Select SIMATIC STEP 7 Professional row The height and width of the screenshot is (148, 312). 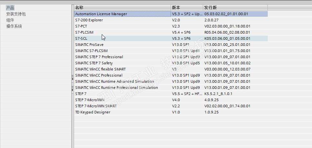(99, 57)
